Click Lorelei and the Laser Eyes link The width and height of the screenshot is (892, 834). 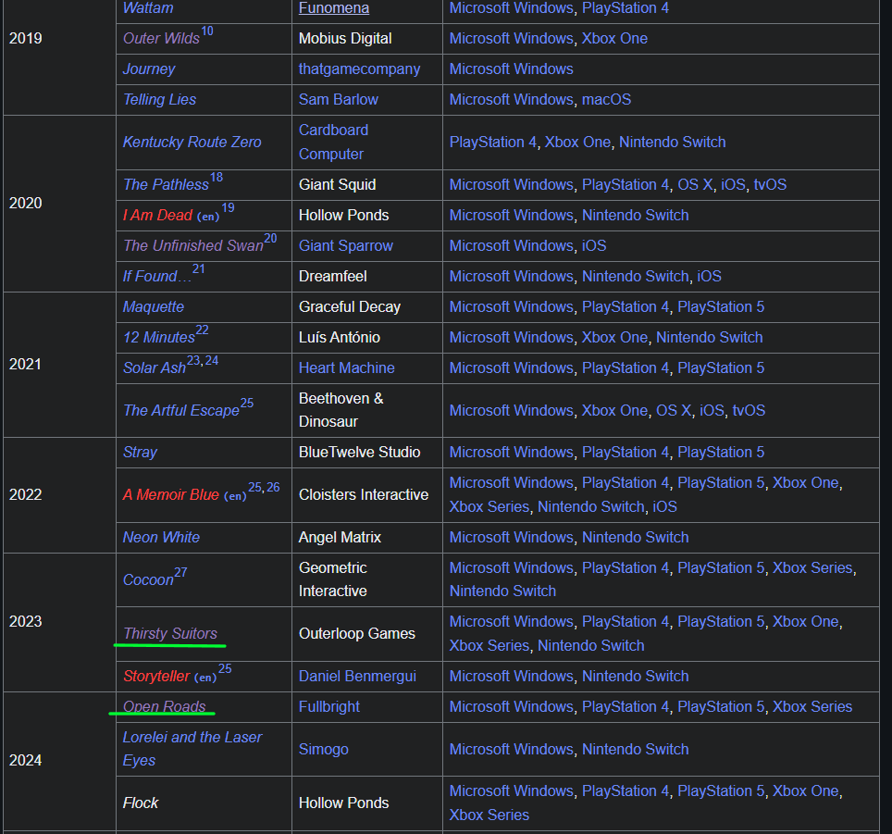click(x=192, y=749)
